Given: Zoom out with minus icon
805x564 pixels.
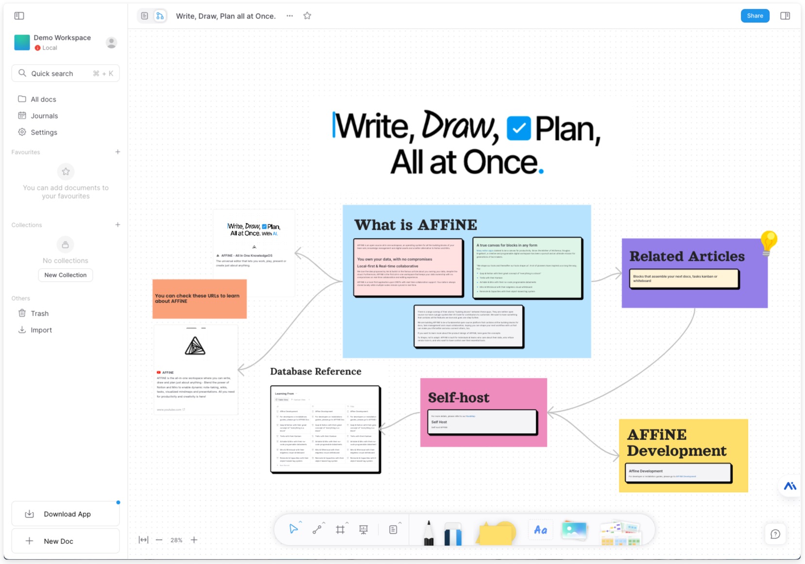Looking at the screenshot, I should [159, 540].
